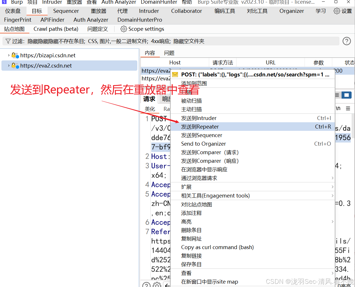Select Copy as curl command (bash)
Image resolution: width=355 pixels, height=287 pixels.
252,247
